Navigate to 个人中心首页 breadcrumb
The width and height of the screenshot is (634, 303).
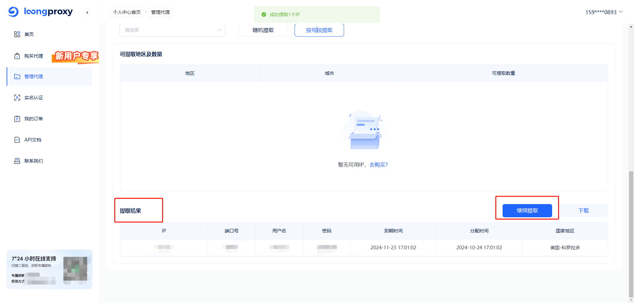[x=127, y=12]
